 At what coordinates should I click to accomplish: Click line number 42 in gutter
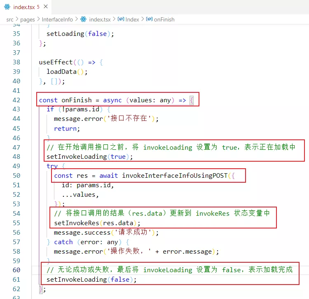coord(16,100)
